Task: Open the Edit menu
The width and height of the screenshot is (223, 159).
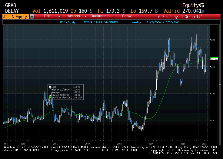Action: (47, 16)
